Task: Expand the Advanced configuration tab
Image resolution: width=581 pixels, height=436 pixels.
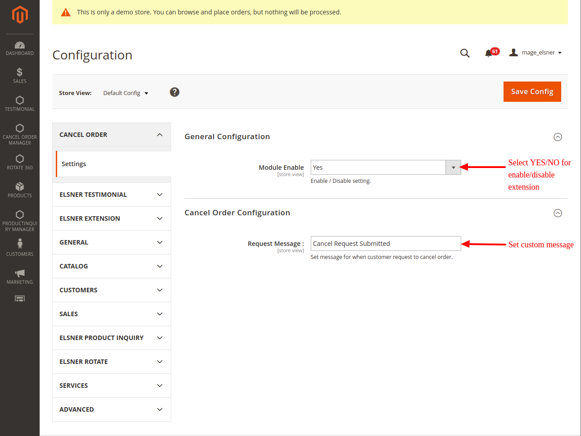Action: pyautogui.click(x=111, y=409)
